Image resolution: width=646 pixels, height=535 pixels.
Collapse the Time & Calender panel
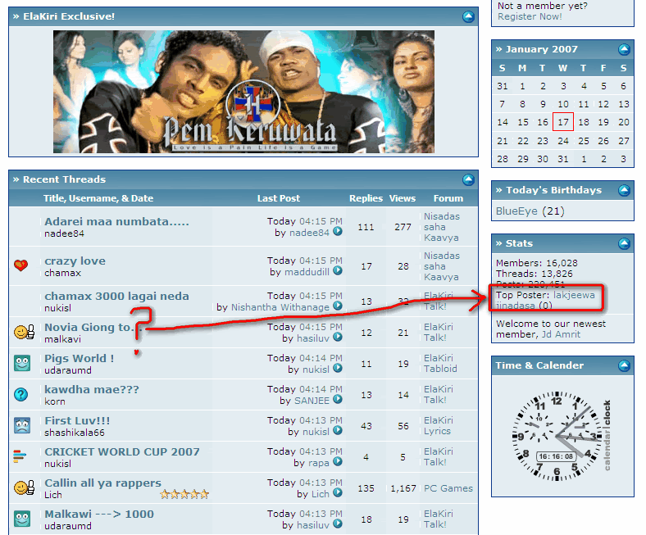coord(624,365)
